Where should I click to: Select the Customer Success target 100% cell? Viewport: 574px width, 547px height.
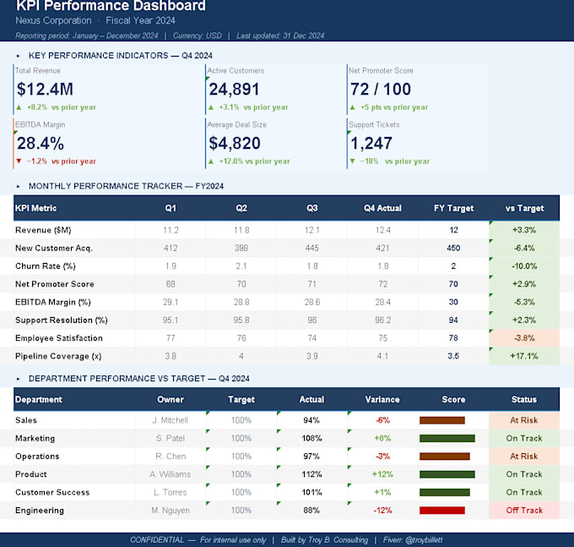(241, 492)
